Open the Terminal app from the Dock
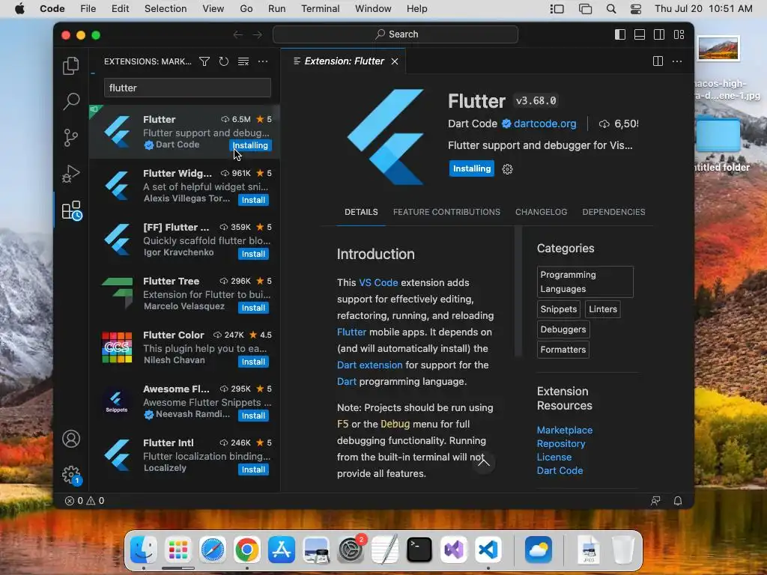The image size is (767, 575). (419, 550)
